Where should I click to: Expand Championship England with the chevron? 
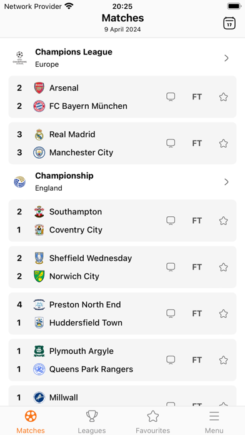(x=226, y=182)
